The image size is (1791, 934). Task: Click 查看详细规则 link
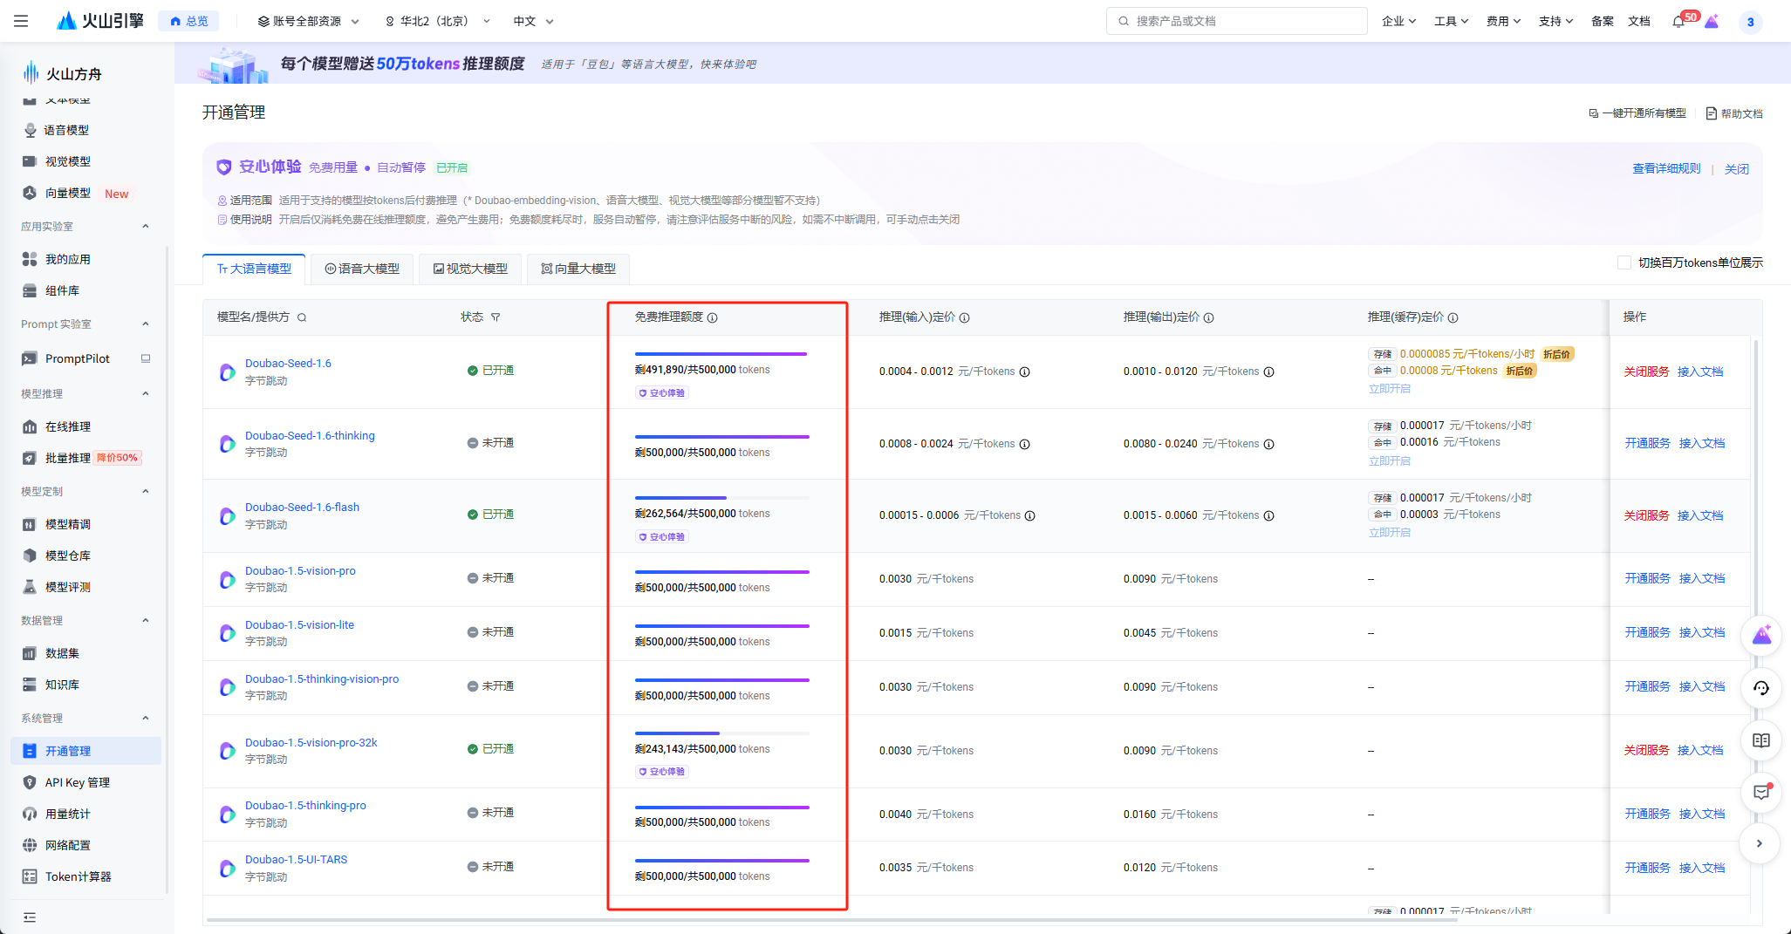click(x=1666, y=168)
